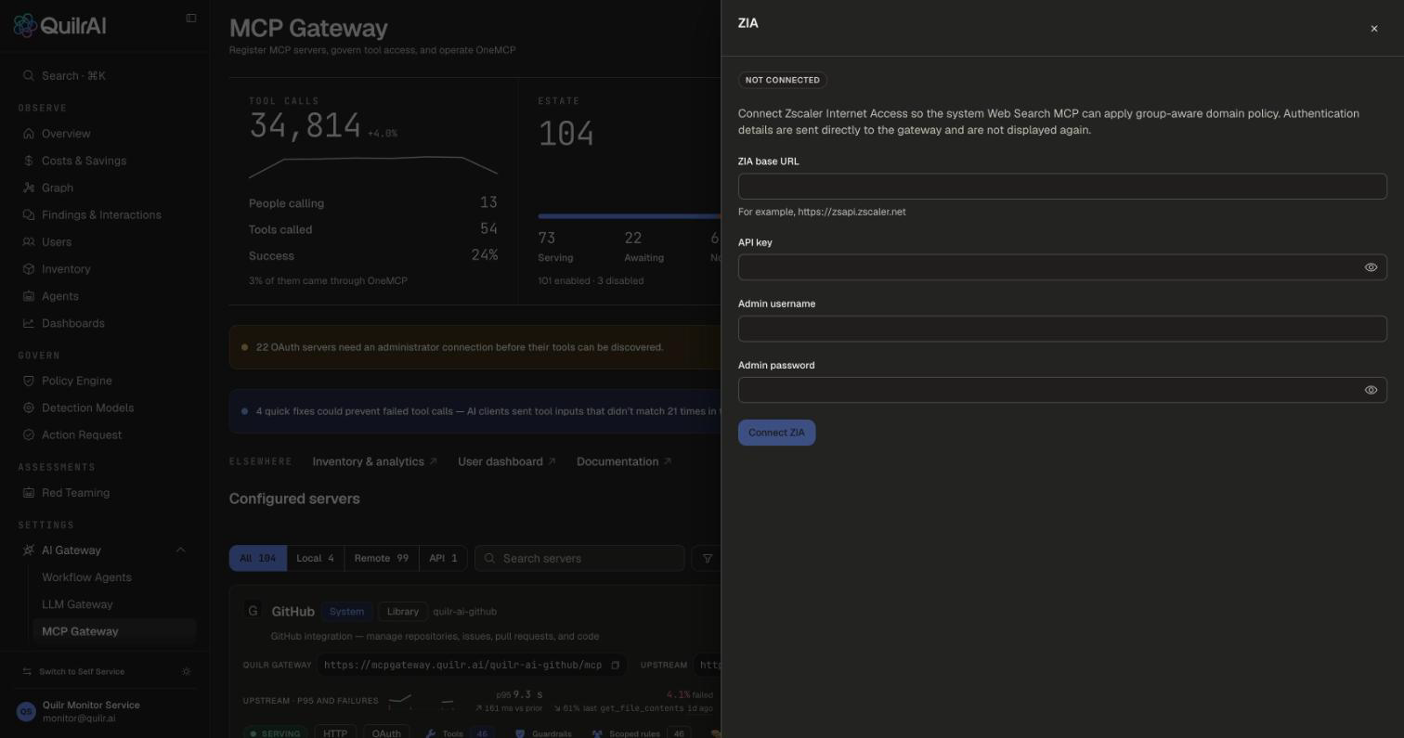Click the Connect ZIA button
The width and height of the screenshot is (1404, 738).
point(776,433)
